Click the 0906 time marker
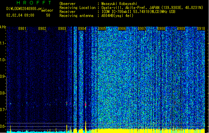 [122, 29]
